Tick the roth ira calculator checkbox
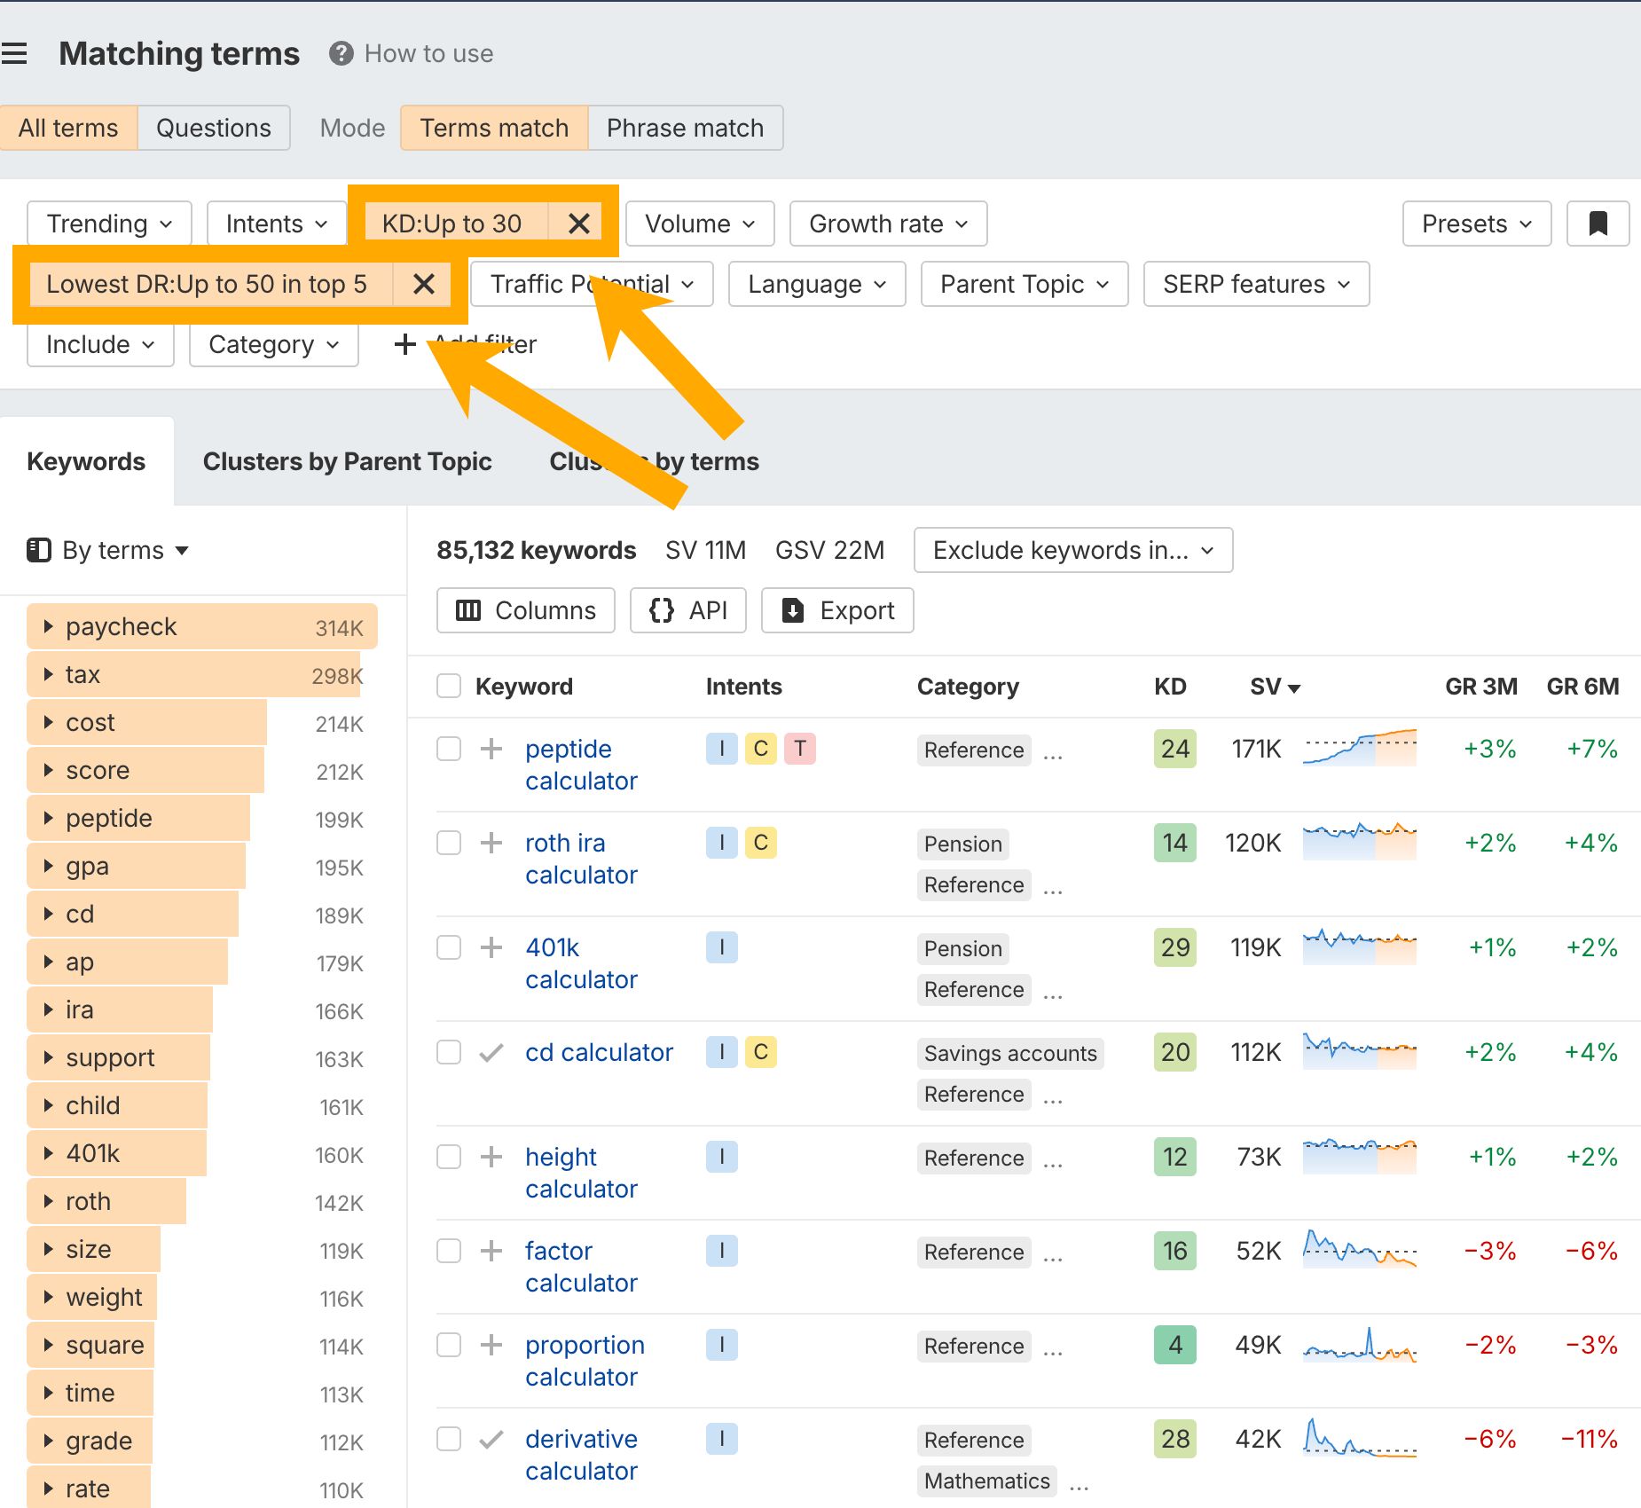This screenshot has width=1641, height=1508. [x=449, y=843]
